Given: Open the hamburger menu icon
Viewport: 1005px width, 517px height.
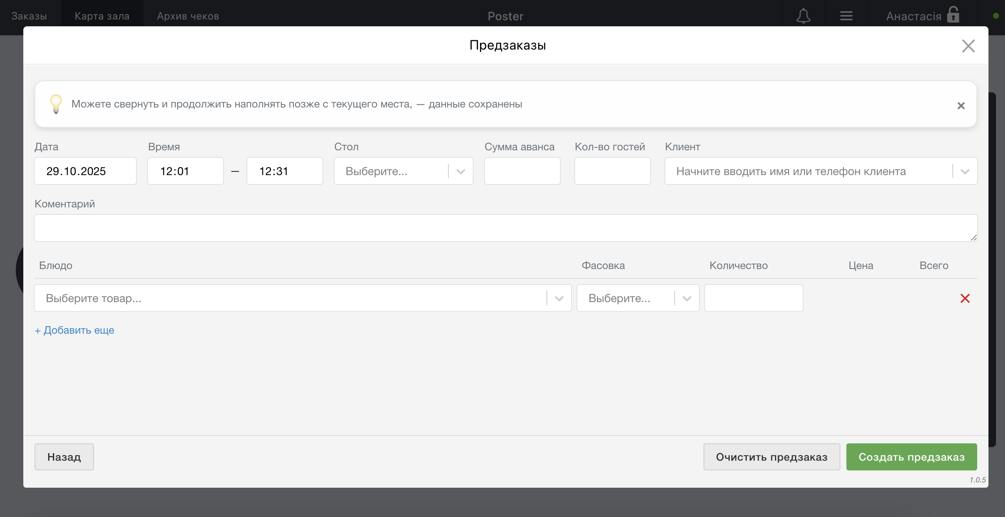Looking at the screenshot, I should click(x=846, y=16).
